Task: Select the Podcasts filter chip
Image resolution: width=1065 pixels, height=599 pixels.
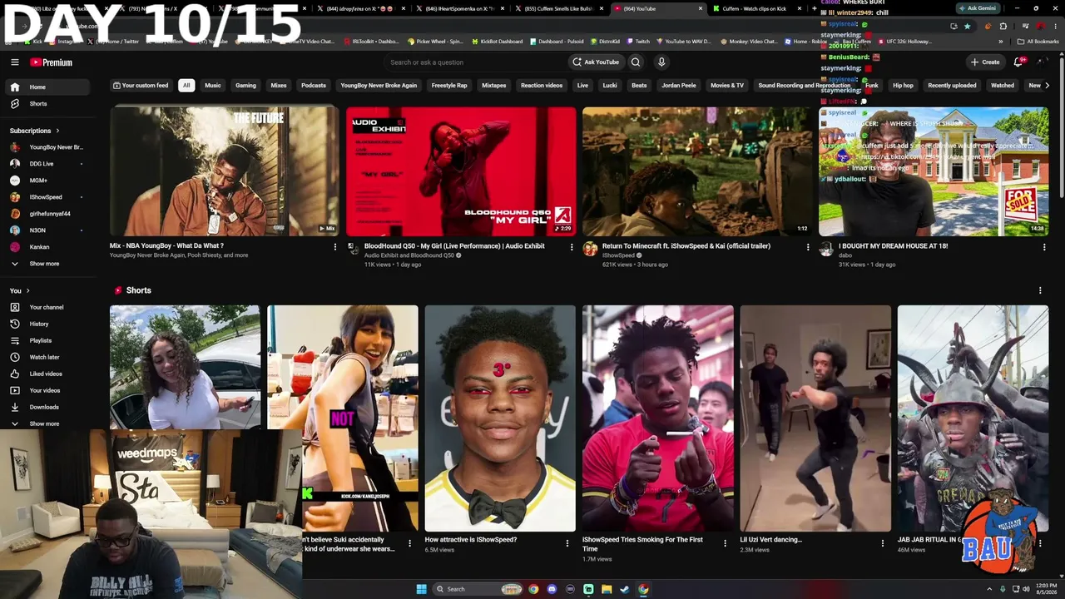Action: pos(314,86)
